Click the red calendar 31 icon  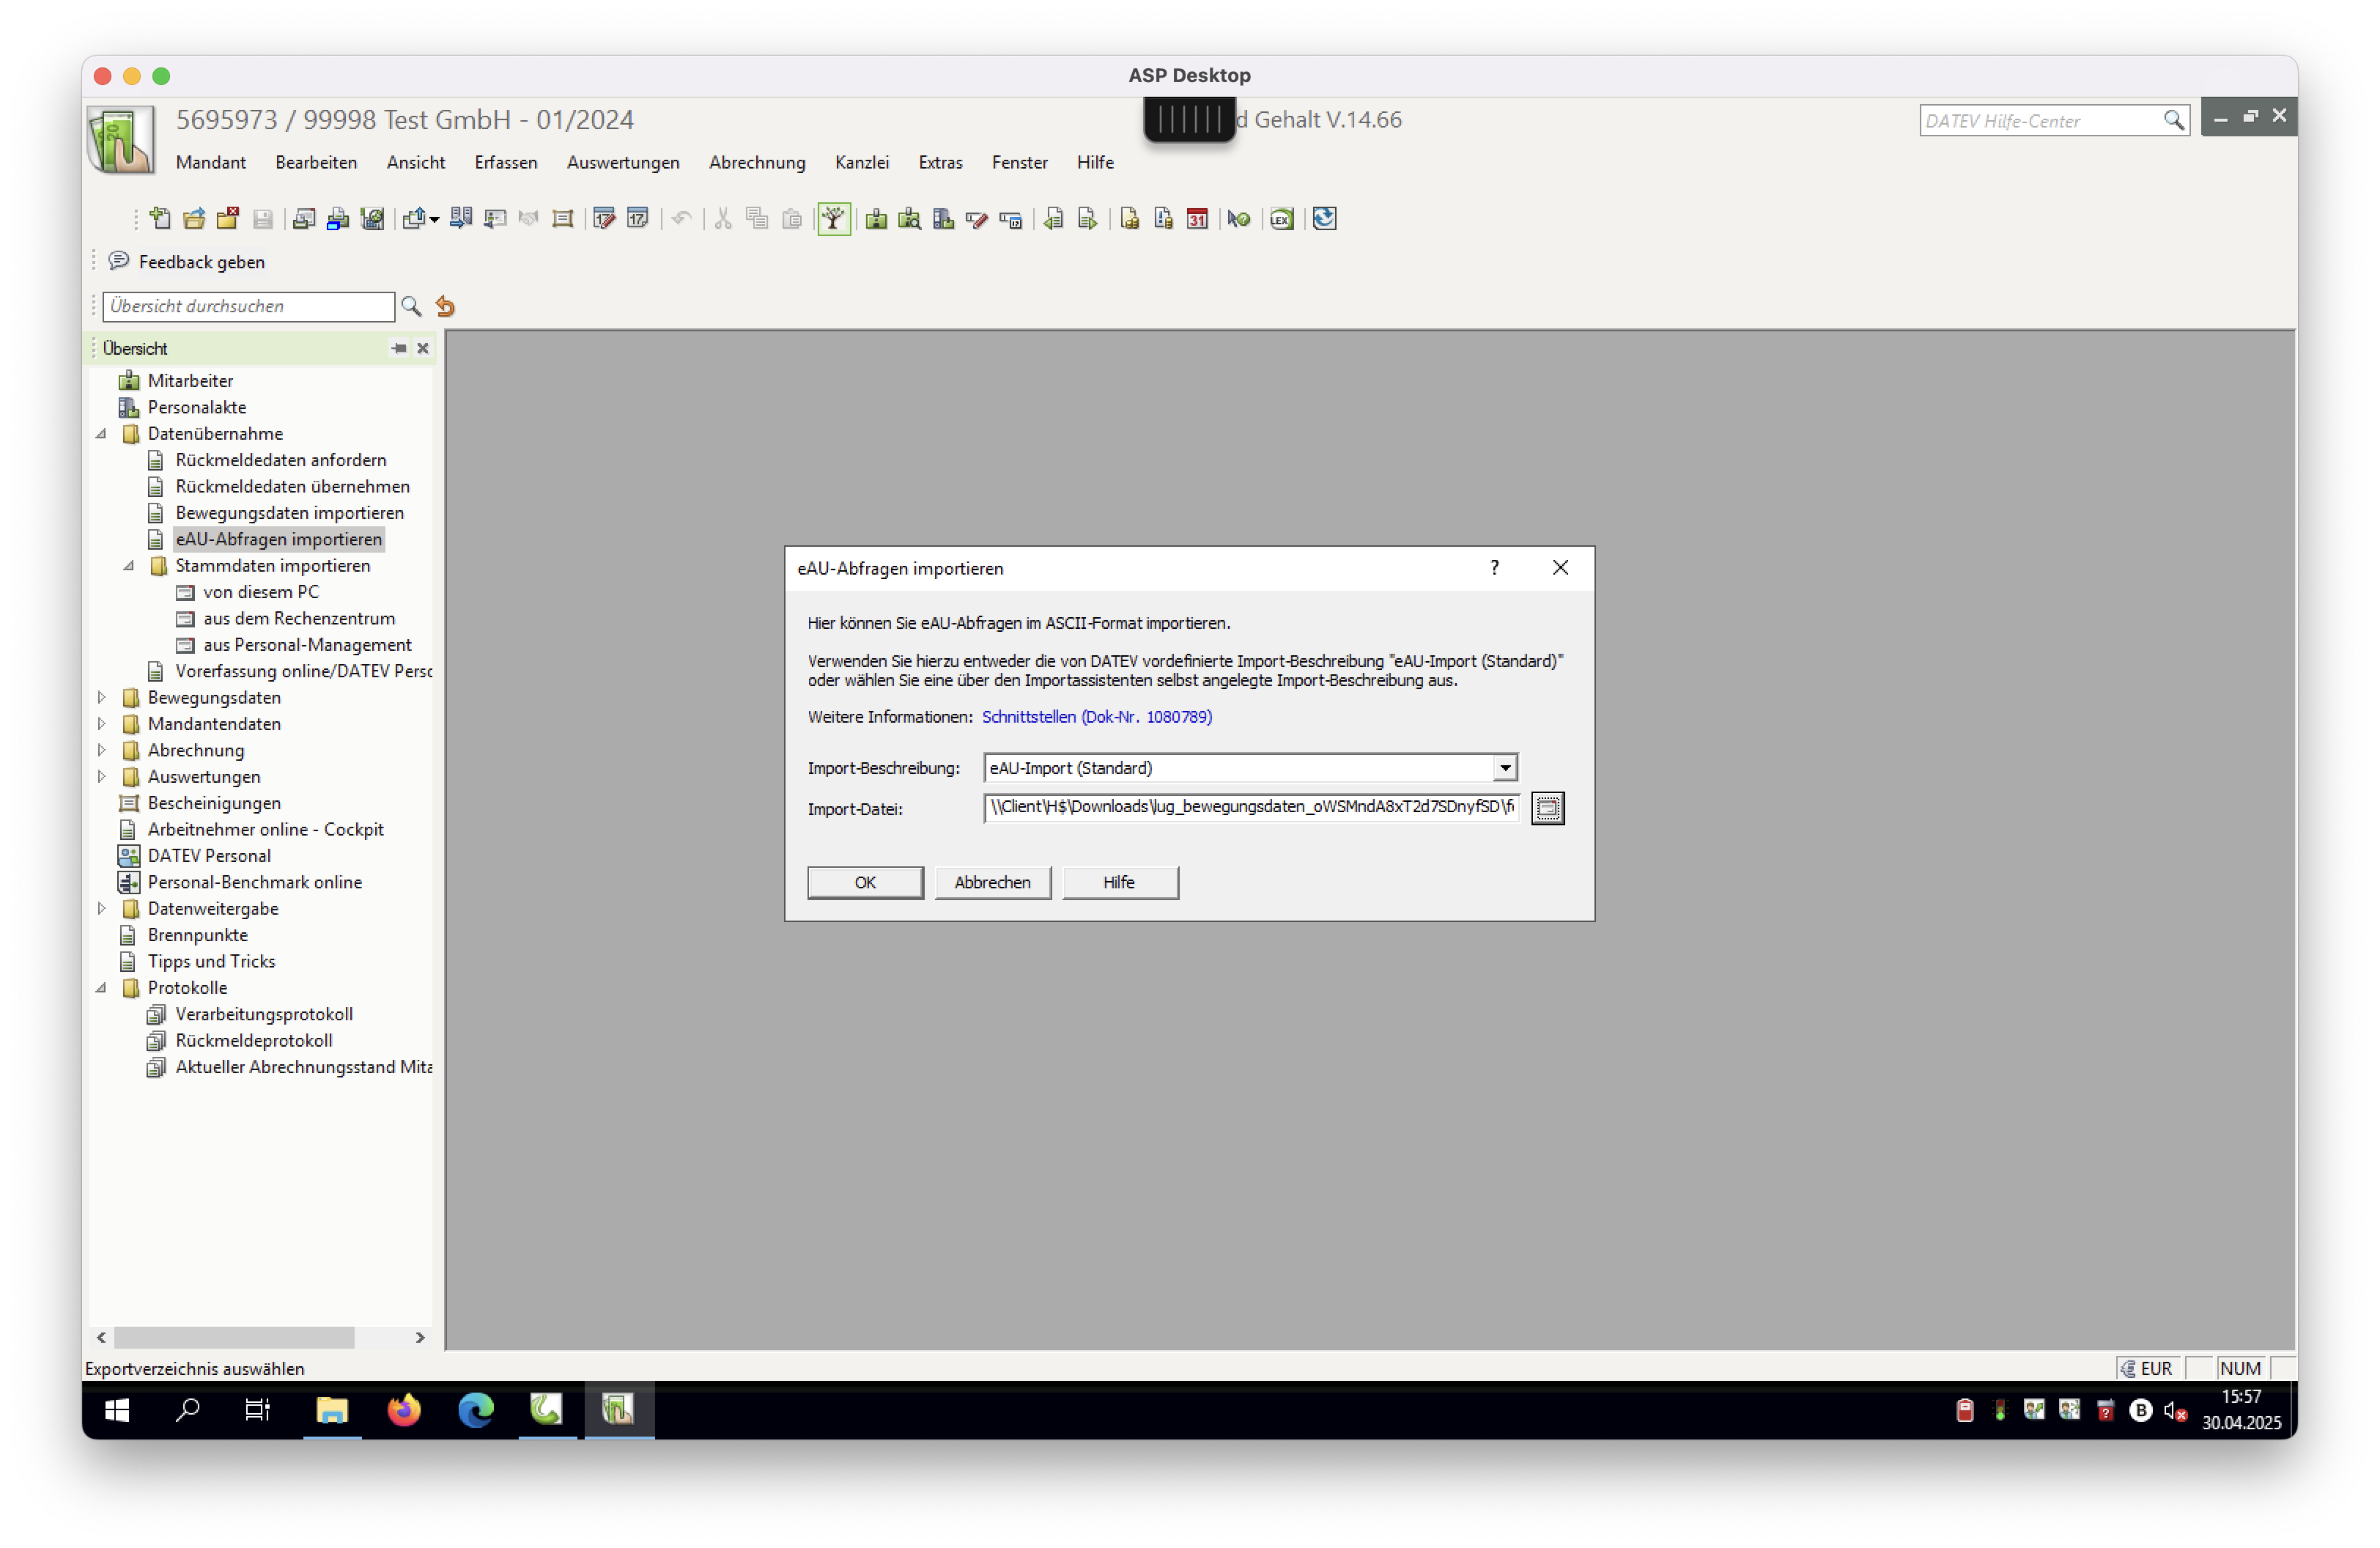pyautogui.click(x=1197, y=218)
